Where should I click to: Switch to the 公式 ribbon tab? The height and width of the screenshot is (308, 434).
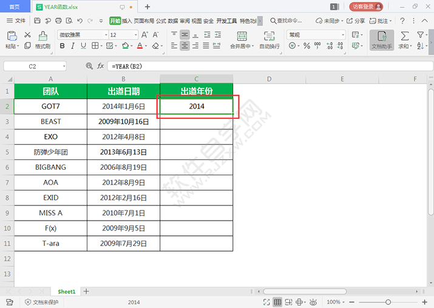click(161, 21)
